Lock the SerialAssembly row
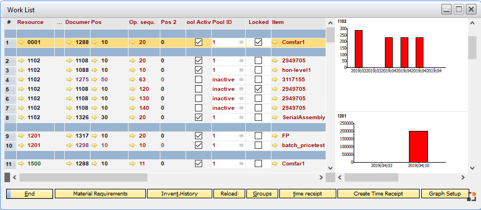Screen dimensions: 481x210 [259, 118]
